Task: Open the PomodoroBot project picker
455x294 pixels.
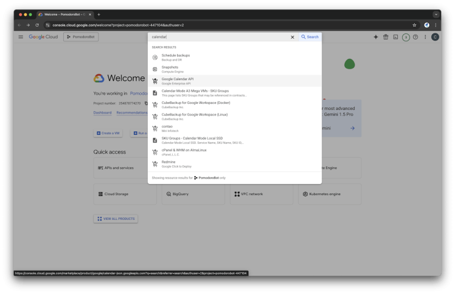Action: 81,37
